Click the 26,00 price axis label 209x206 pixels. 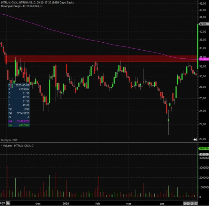pos(203,98)
